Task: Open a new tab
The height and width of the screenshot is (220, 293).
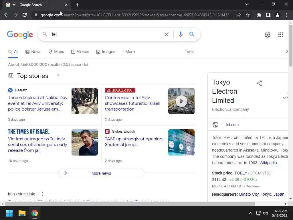Action: tap(77, 5)
